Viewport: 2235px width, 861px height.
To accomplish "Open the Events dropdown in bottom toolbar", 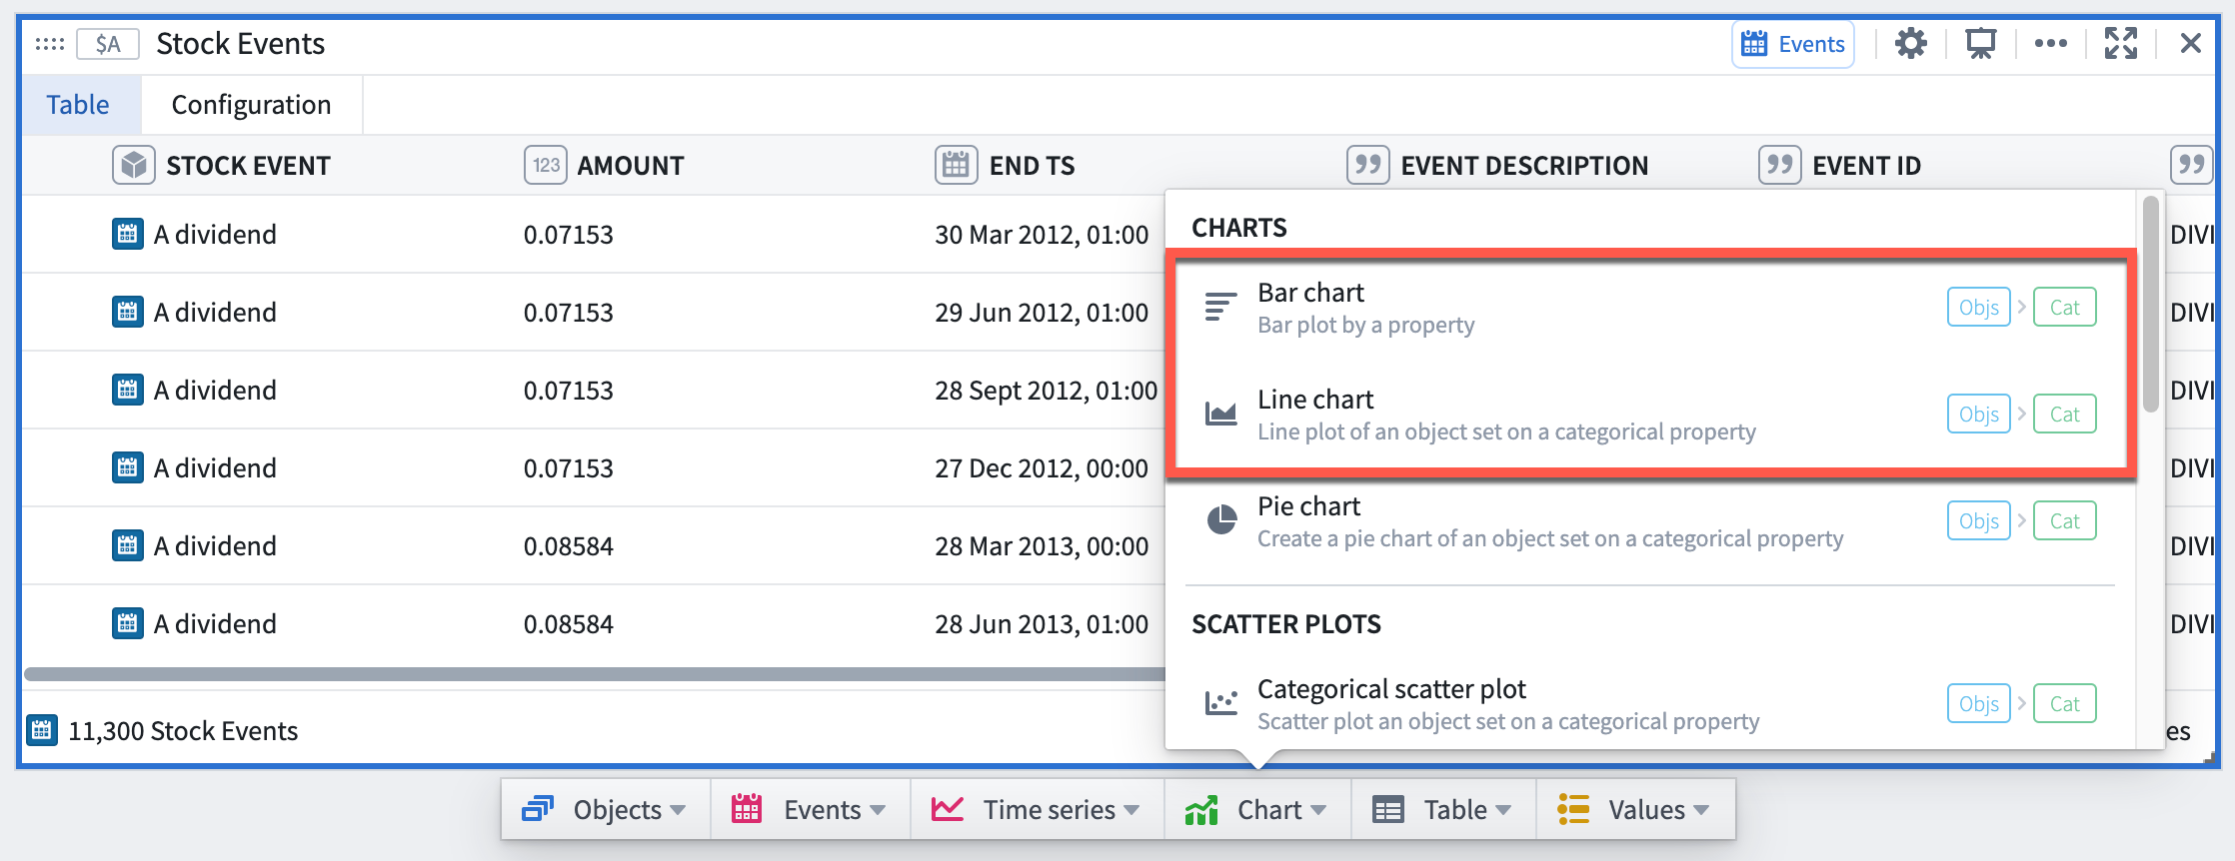I will (810, 810).
